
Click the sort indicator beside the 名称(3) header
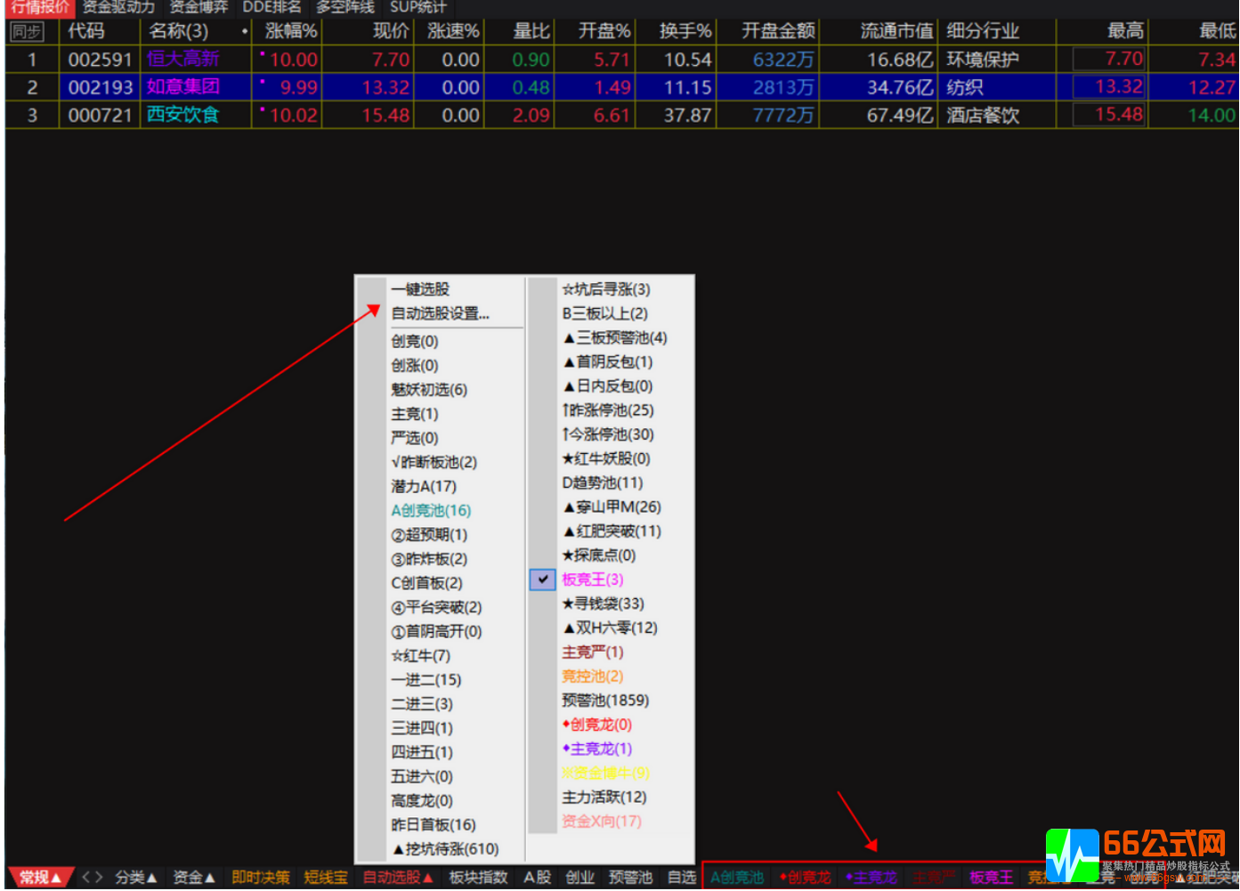pos(244,31)
